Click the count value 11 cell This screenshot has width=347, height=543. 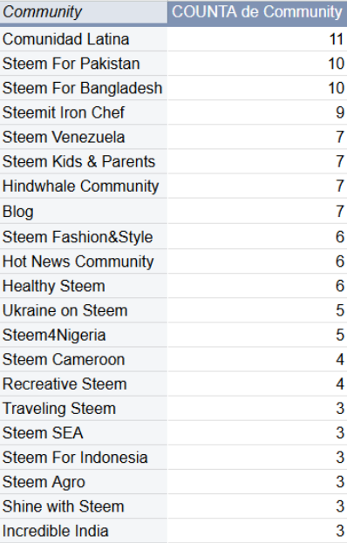tap(257, 39)
